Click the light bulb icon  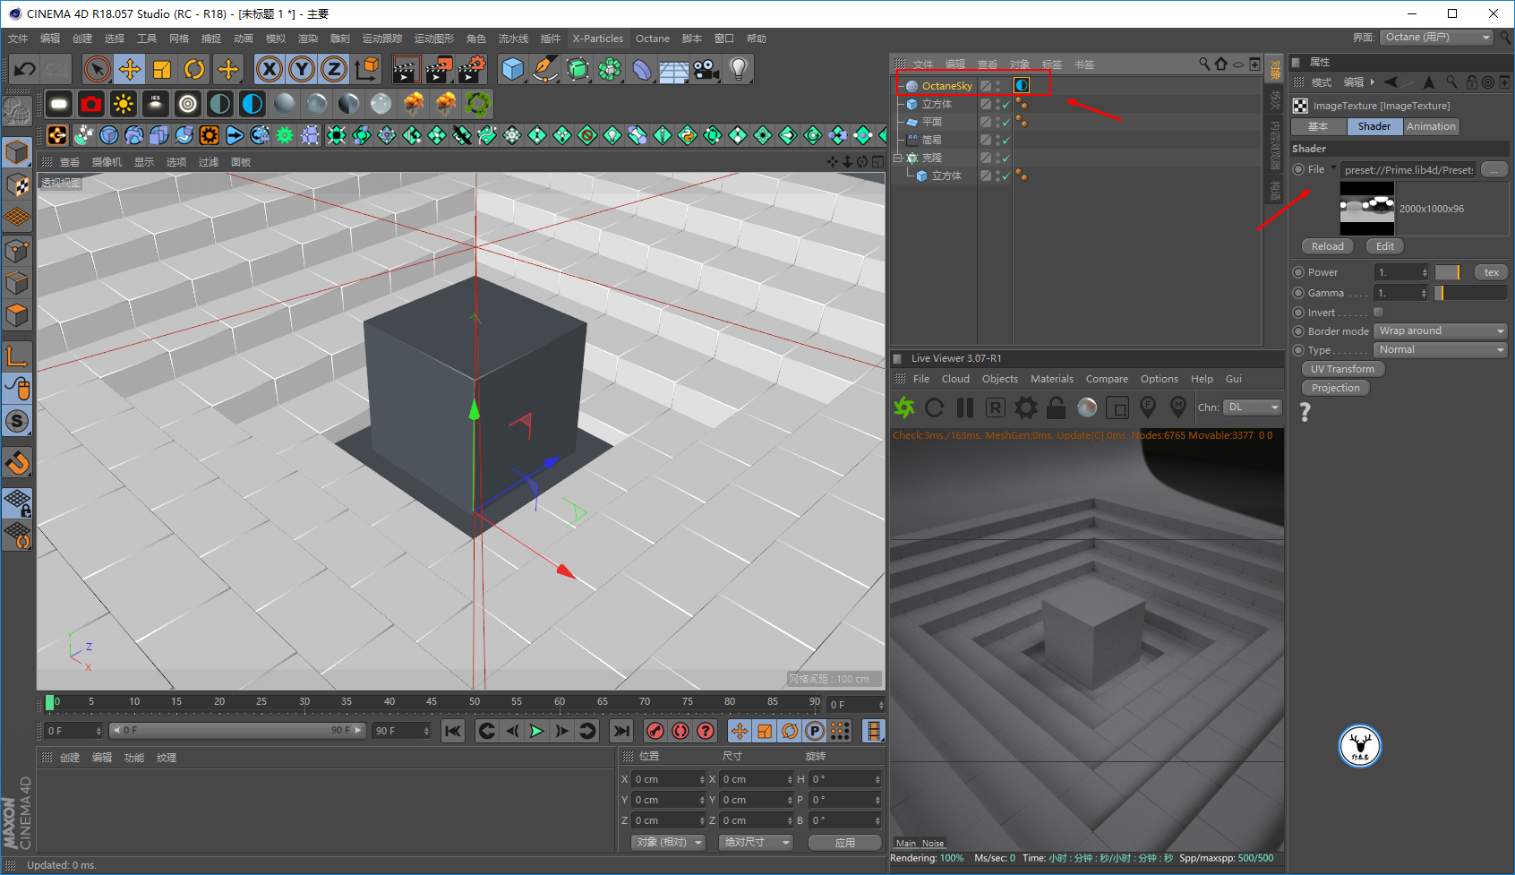[x=739, y=69]
